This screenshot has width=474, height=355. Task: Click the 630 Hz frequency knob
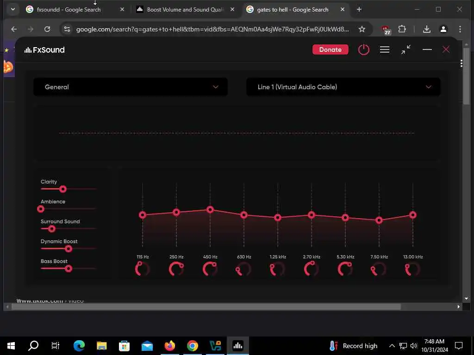pos(243,269)
